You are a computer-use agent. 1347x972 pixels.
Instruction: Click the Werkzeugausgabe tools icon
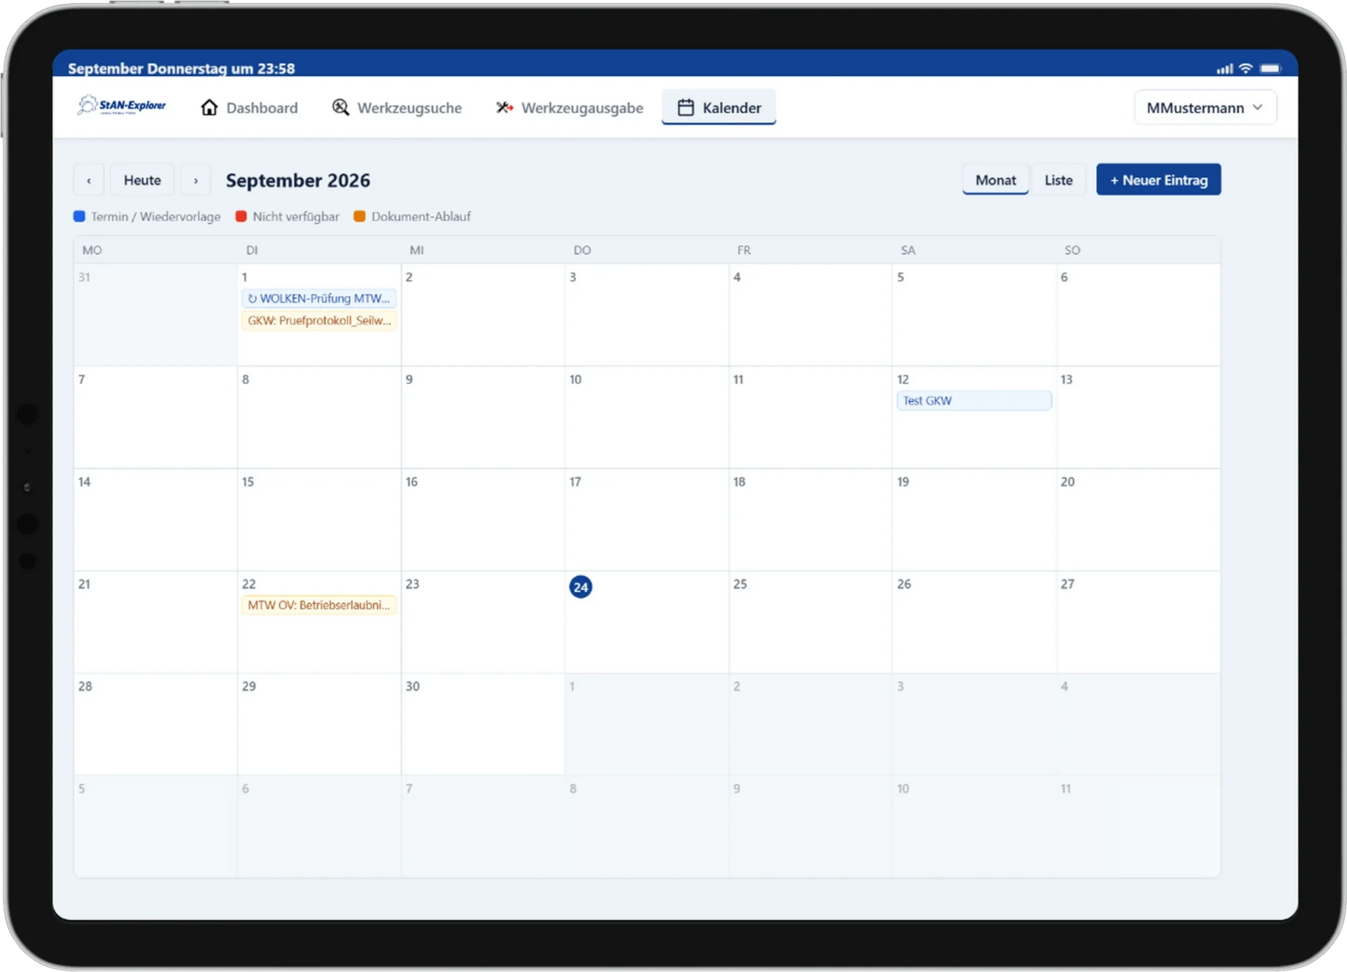click(504, 108)
